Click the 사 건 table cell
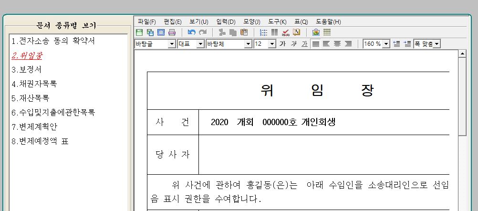 point(173,122)
